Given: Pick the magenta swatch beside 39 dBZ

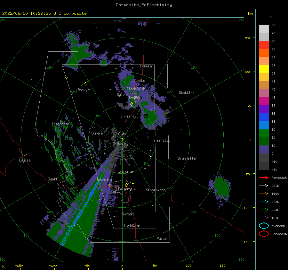Looking at the screenshot, I should pos(264,101).
